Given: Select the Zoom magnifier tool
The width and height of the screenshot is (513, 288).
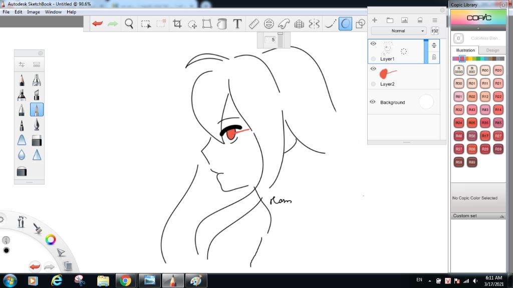Looking at the screenshot, I should tap(129, 23).
